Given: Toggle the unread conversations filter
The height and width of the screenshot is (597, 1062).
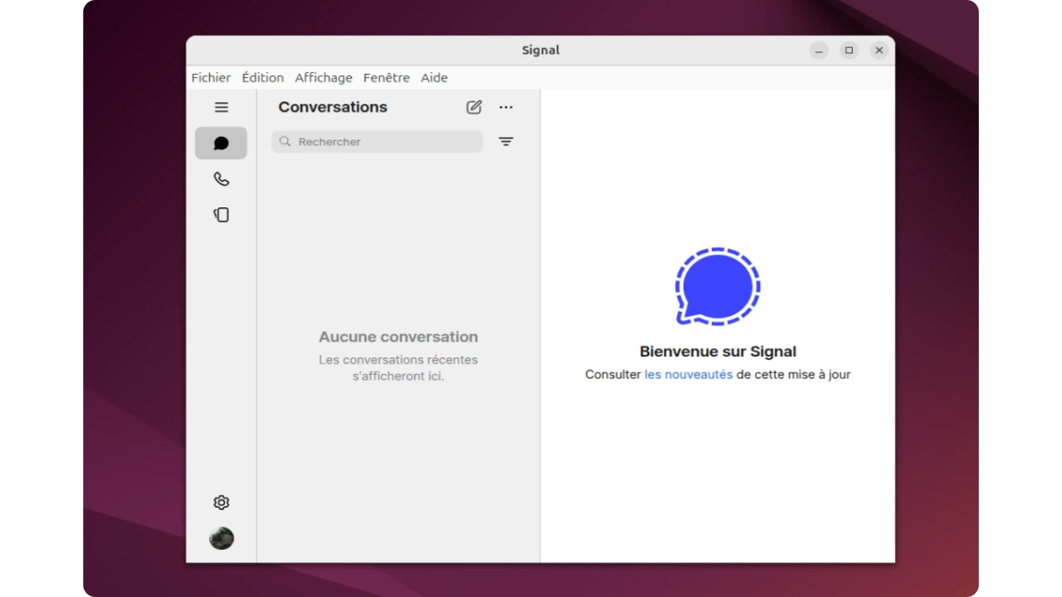Looking at the screenshot, I should (x=506, y=142).
